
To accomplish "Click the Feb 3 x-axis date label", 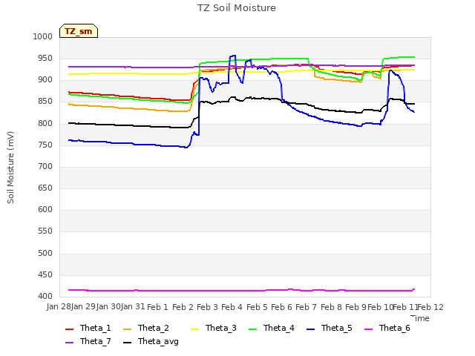I will click(x=207, y=307).
